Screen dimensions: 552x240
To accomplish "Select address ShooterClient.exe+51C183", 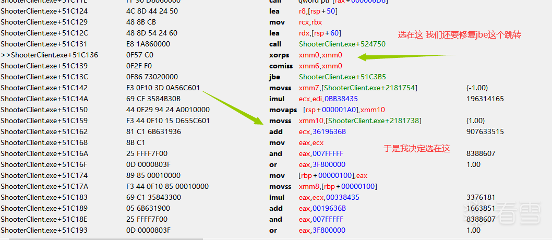I will [x=44, y=197].
